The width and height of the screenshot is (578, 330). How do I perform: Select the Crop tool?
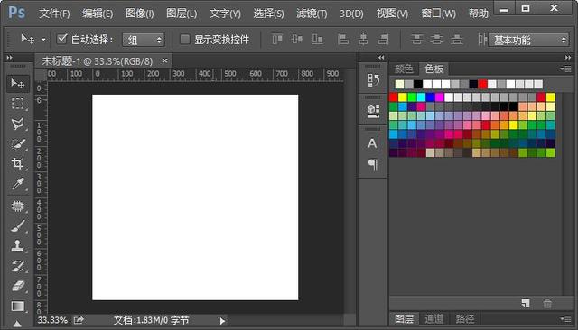tap(17, 163)
